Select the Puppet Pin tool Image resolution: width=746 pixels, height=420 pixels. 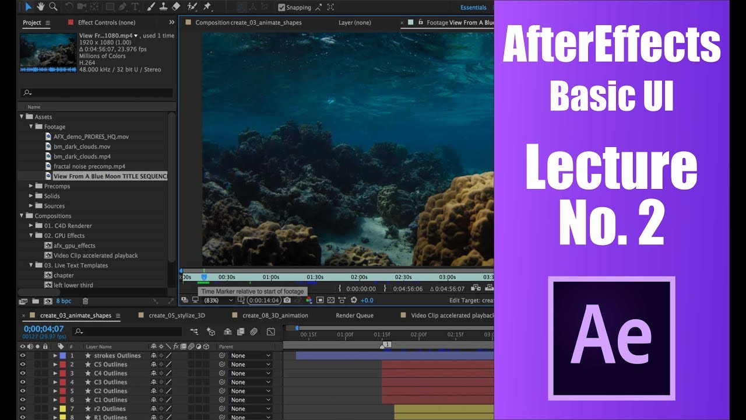point(207,7)
